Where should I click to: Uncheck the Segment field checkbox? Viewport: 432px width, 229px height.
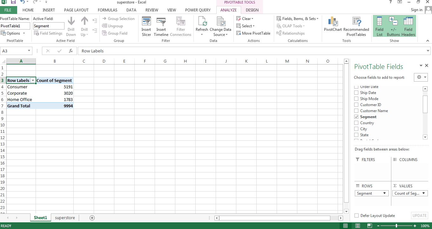[x=356, y=117]
